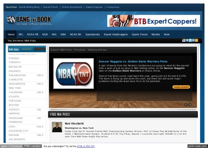This screenshot has width=208, height=148.
Task: Click CLEVELAND in NBA Odds list
Action: 16,92
